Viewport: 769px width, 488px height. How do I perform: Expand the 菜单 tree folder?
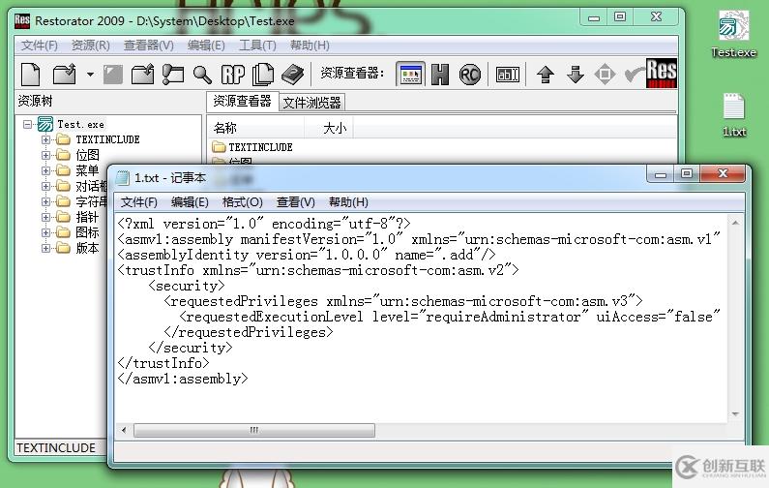[45, 170]
